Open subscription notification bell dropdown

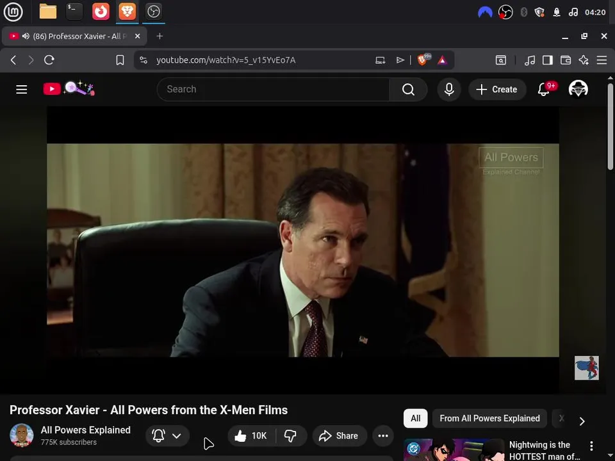[167, 435]
